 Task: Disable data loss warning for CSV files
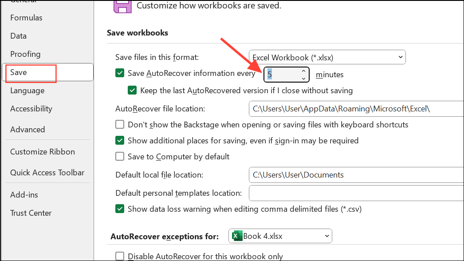click(119, 209)
